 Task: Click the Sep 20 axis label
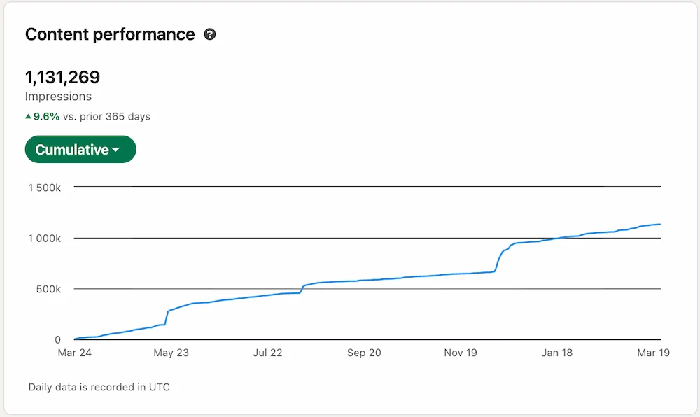point(364,353)
